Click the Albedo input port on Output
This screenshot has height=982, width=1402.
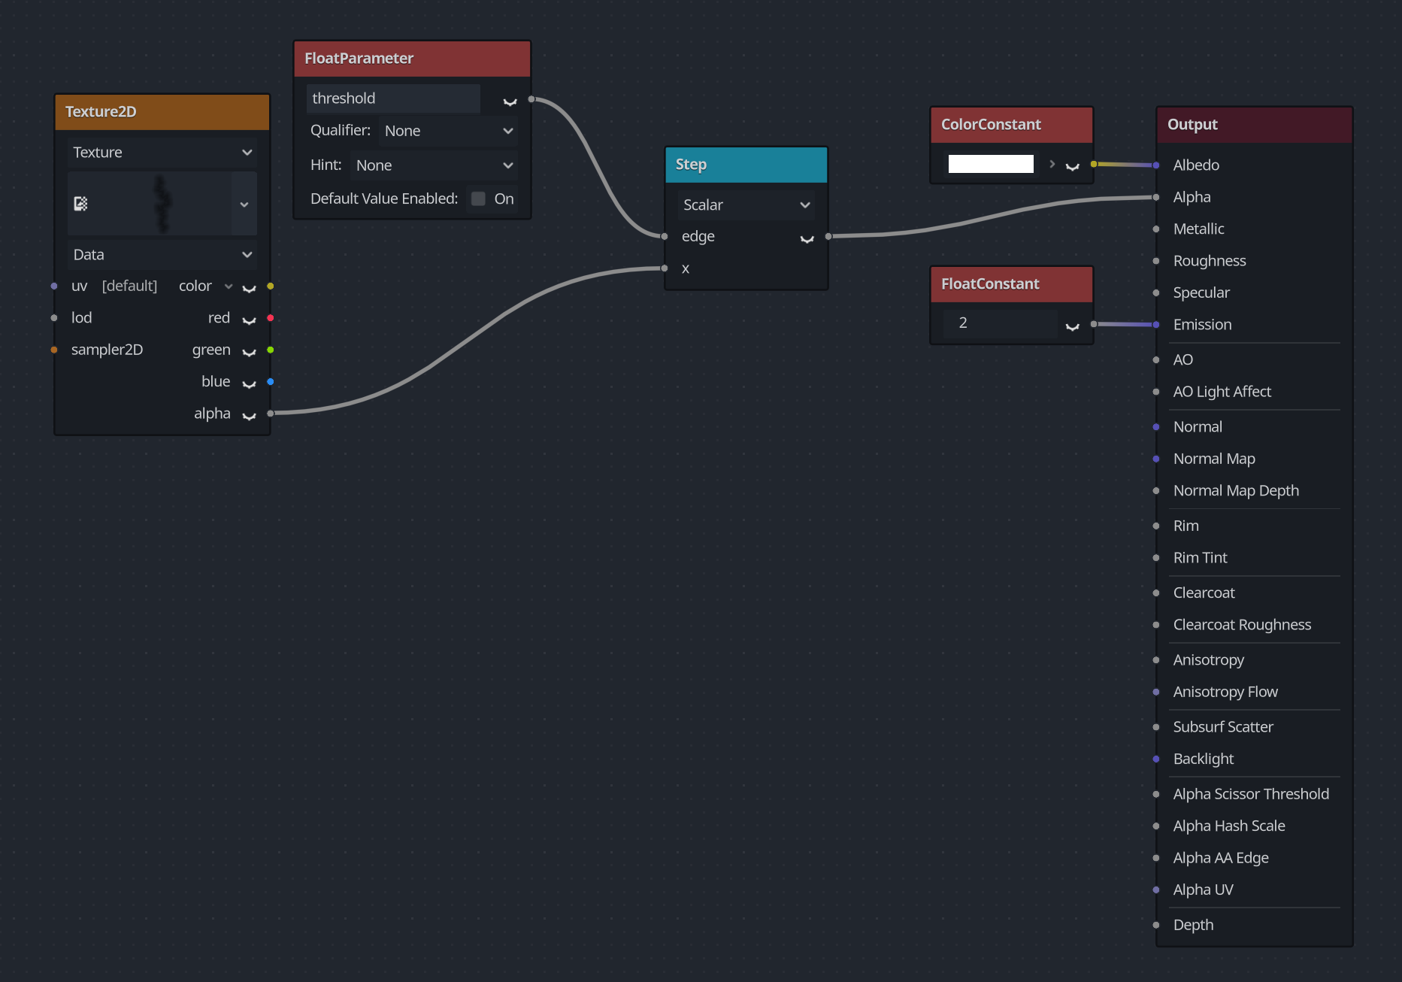pos(1156,165)
